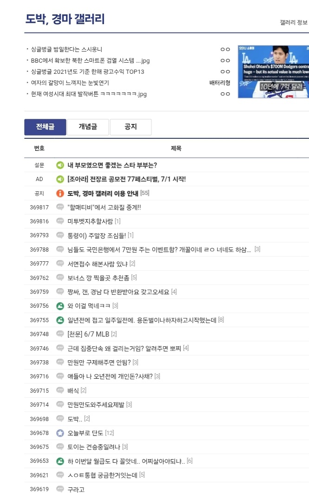Switch to the 전체글 tab

point(45,127)
